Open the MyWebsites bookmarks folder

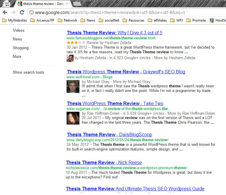tap(14, 20)
